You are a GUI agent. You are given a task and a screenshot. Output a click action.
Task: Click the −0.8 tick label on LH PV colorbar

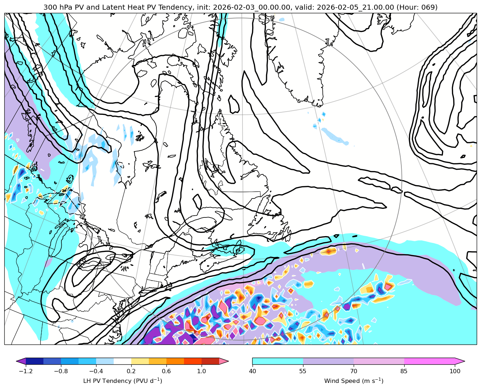[x=61, y=371]
